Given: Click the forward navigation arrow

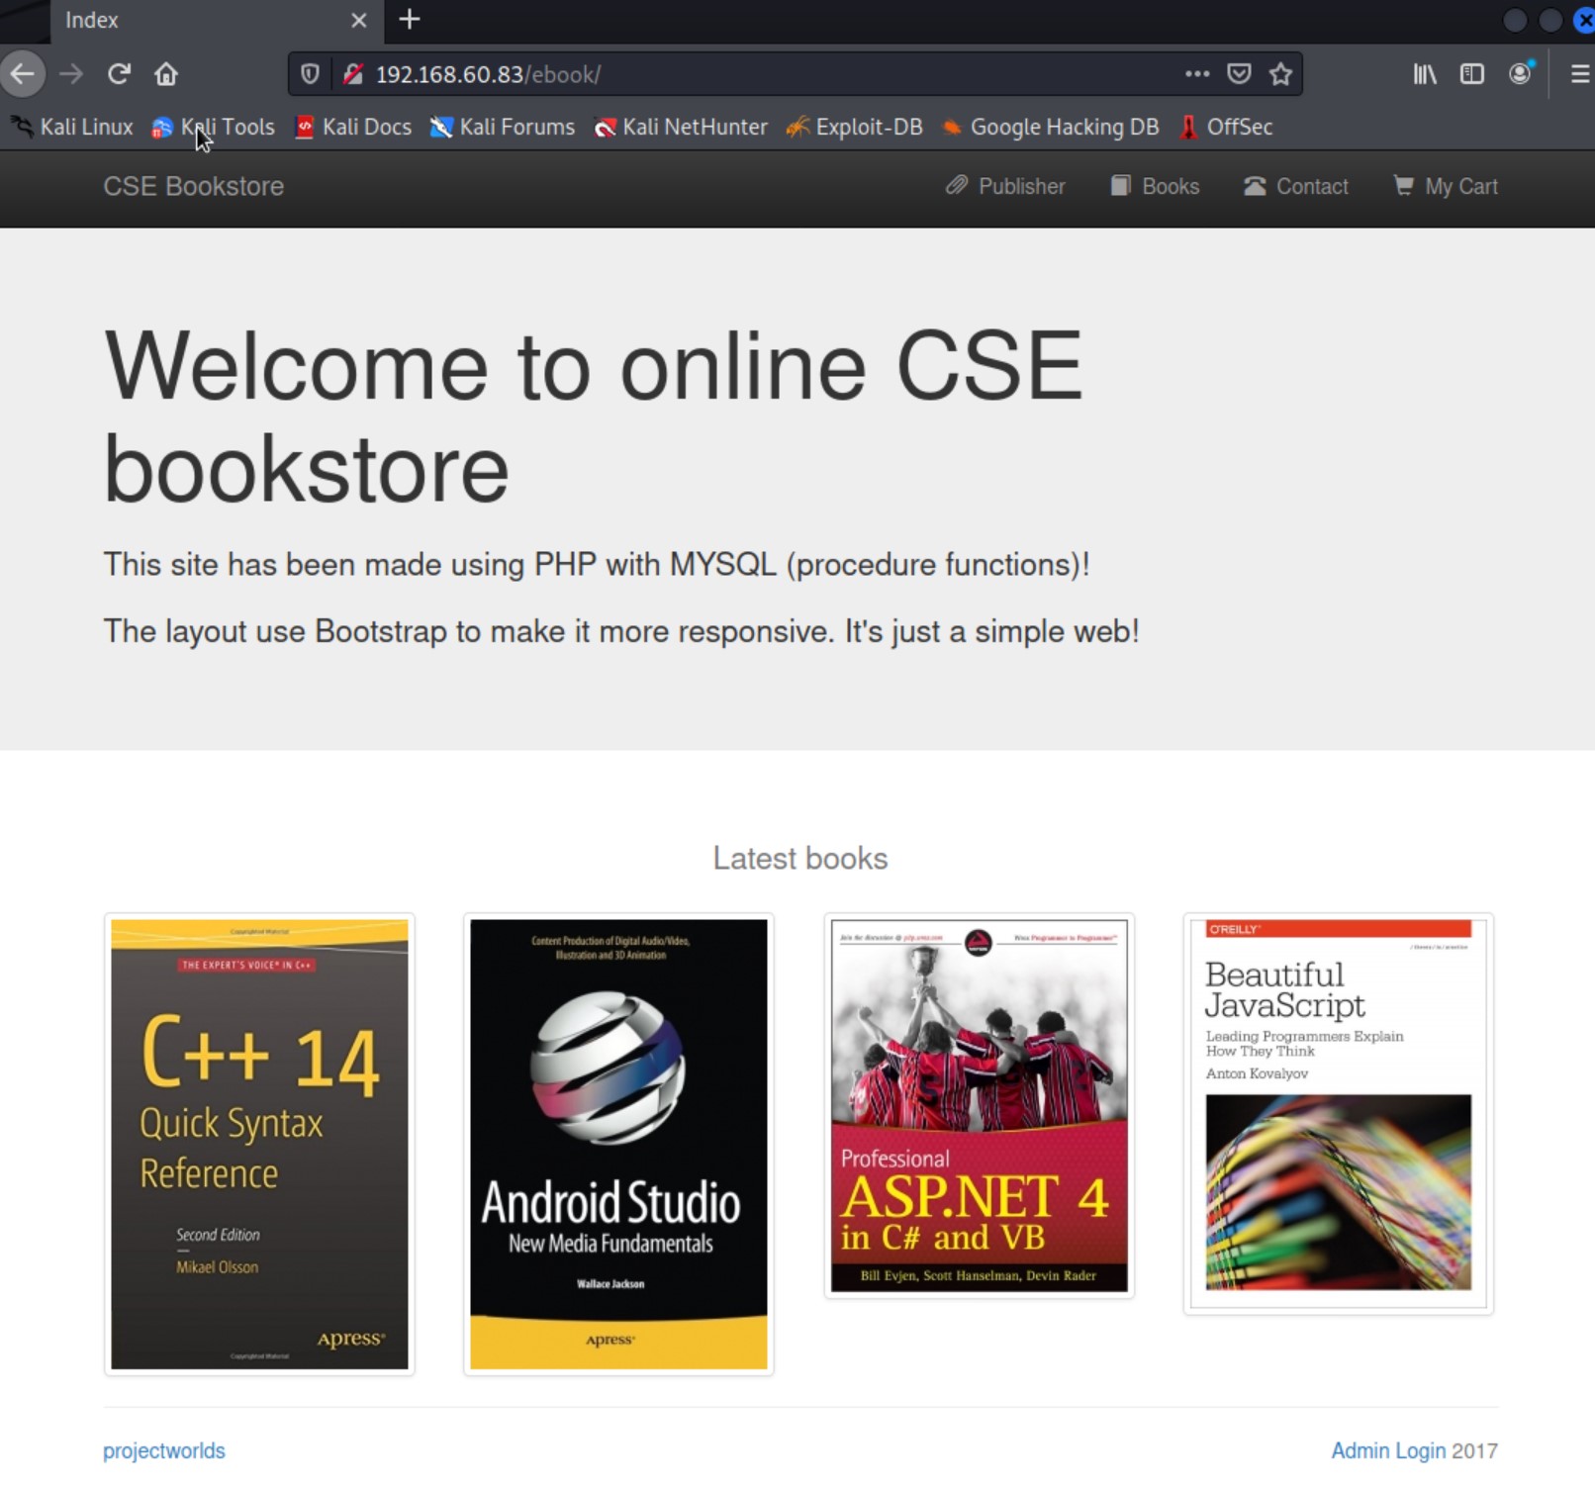Looking at the screenshot, I should tap(71, 74).
